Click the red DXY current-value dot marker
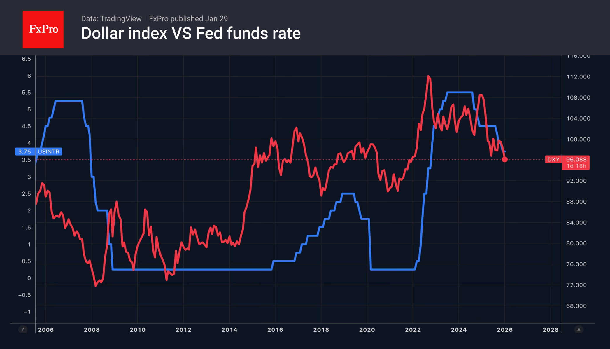Viewport: 610px width, 349px height. point(505,159)
